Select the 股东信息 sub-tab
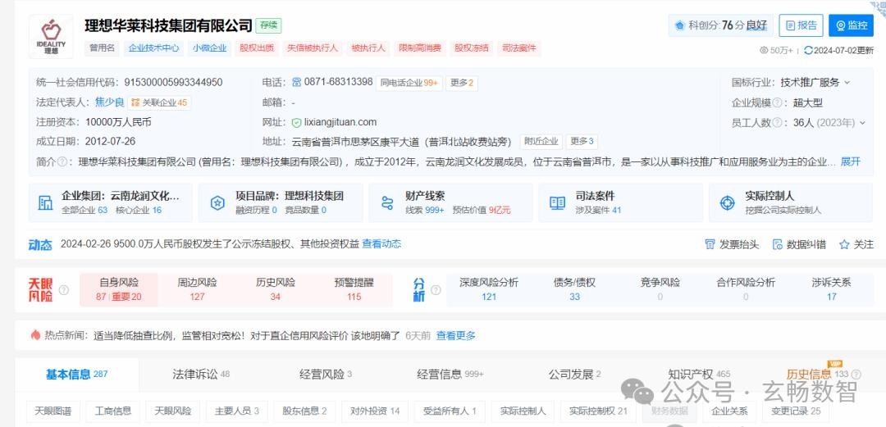Screen dimensions: 886x427 tap(304, 411)
